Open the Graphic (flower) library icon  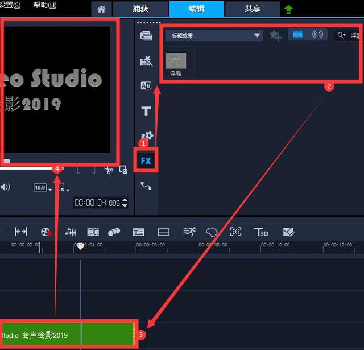pyautogui.click(x=147, y=135)
